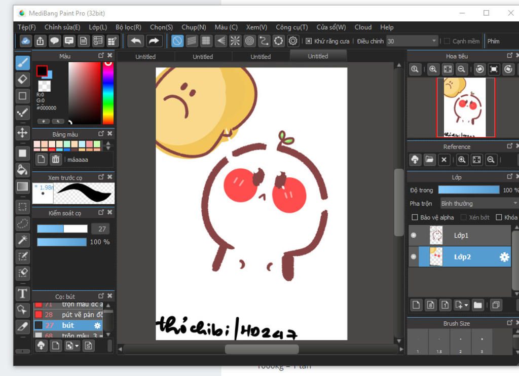Open Pha trộn blend mode dropdown

click(479, 203)
